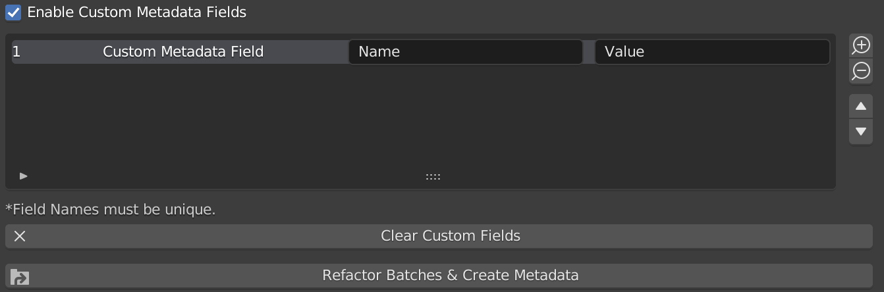
Task: Click the refactor arrow icon on bottom button
Action: (20, 276)
